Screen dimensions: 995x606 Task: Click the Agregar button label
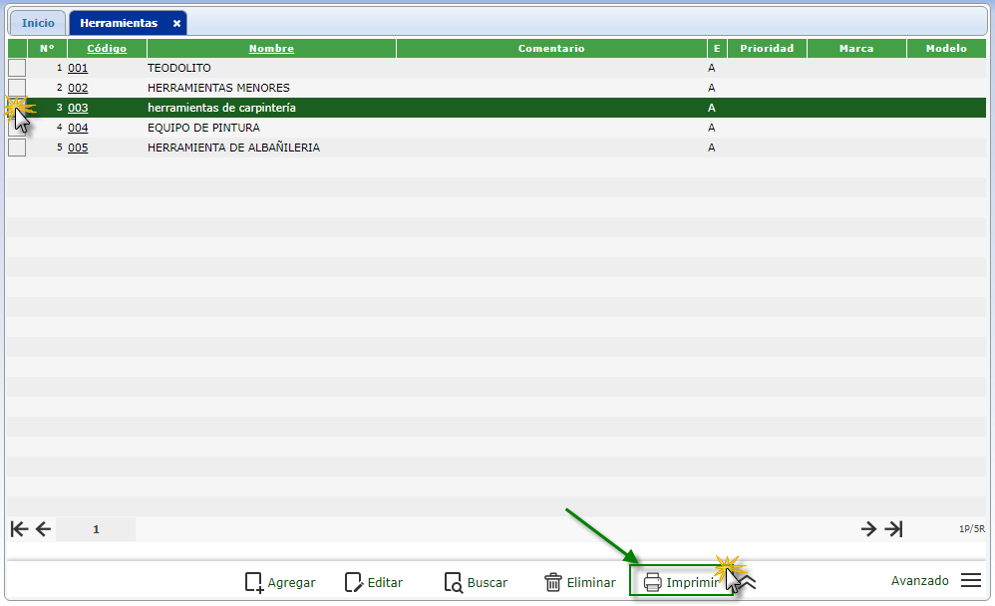[291, 582]
